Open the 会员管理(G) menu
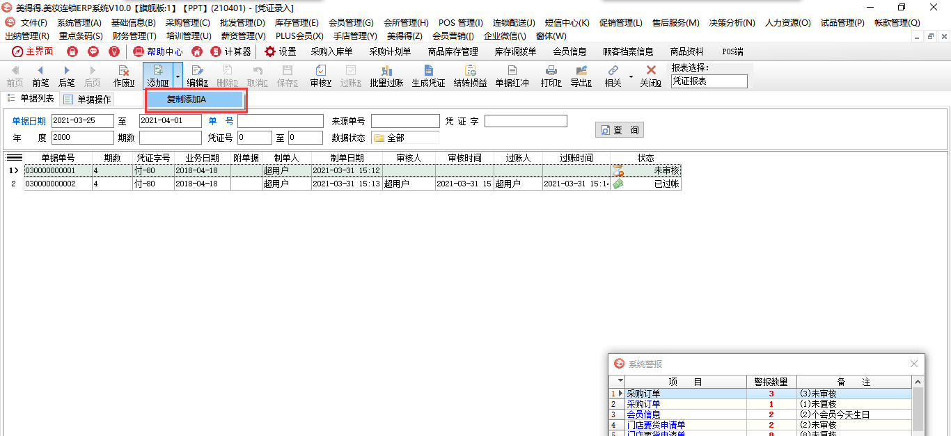951x436 pixels. pos(351,23)
